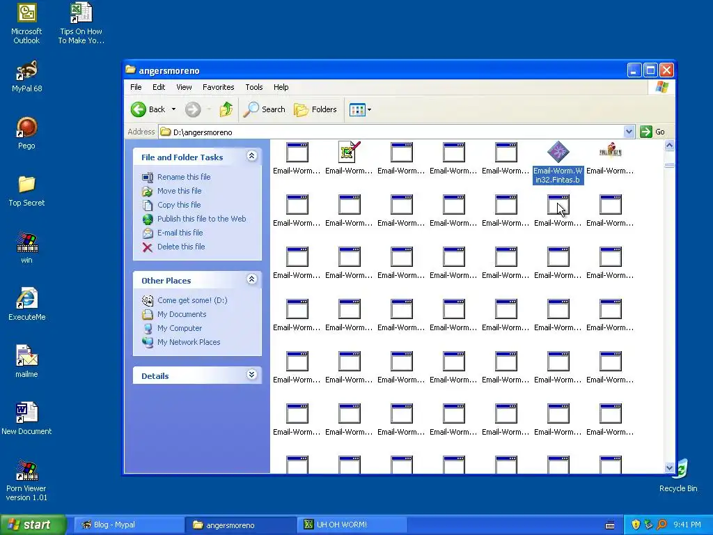Viewport: 713px width, 535px height.
Task: Select Porn Viewer version 1.01 desktop icon
Action: coord(26,480)
